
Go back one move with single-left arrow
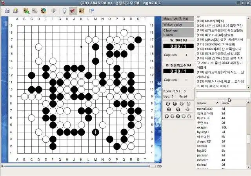coord(175,104)
